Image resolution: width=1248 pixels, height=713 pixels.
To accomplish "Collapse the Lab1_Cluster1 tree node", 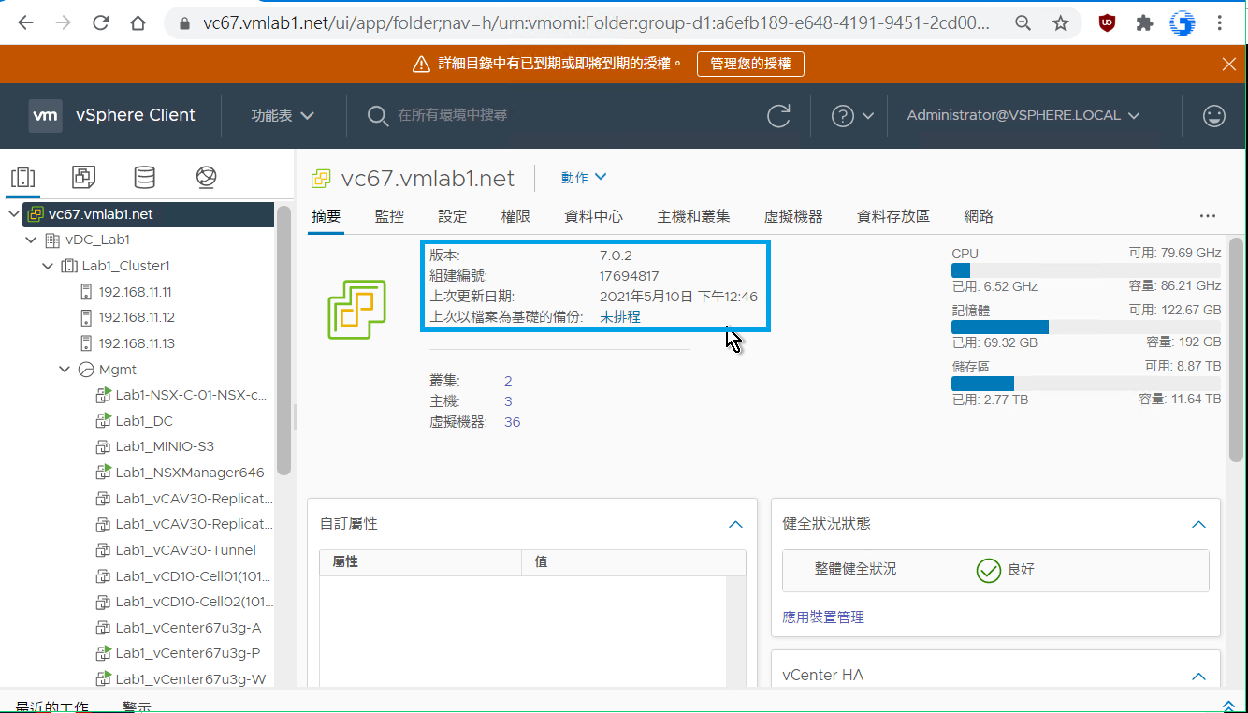I will (x=48, y=266).
